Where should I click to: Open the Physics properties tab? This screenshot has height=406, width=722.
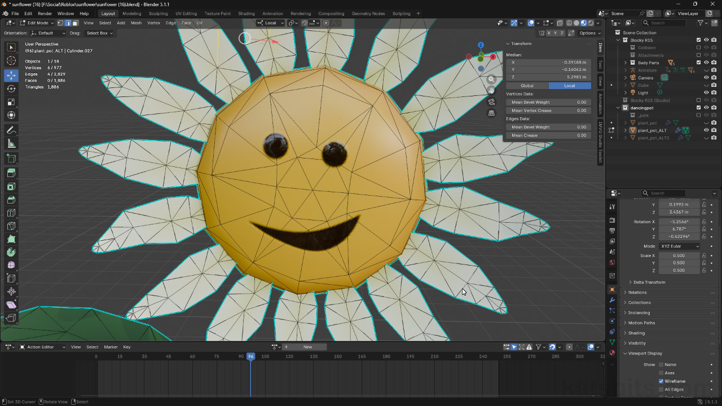(x=612, y=321)
